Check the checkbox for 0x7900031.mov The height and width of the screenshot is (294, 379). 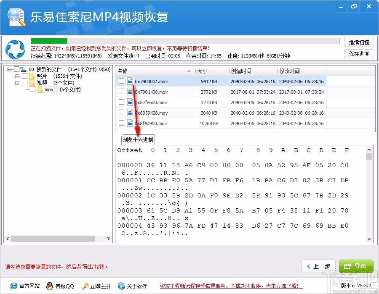(122, 81)
